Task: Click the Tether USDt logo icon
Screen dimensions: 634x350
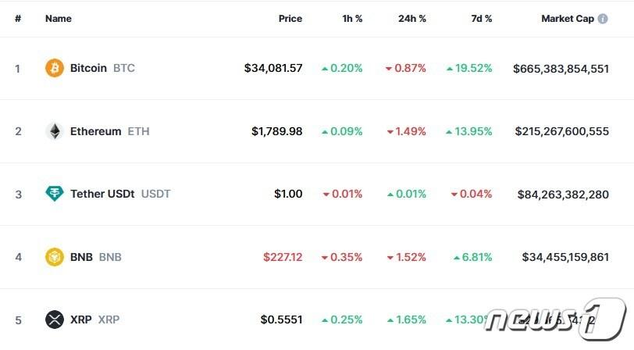Action: [x=55, y=194]
